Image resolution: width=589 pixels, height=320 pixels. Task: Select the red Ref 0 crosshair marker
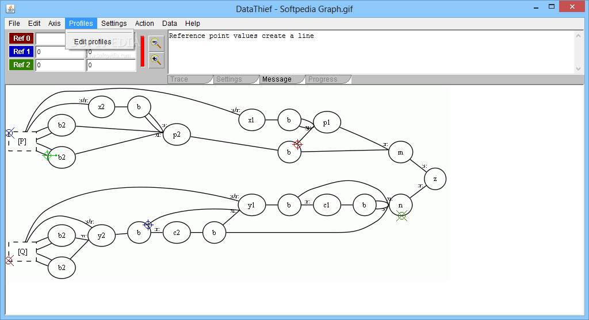coord(297,144)
